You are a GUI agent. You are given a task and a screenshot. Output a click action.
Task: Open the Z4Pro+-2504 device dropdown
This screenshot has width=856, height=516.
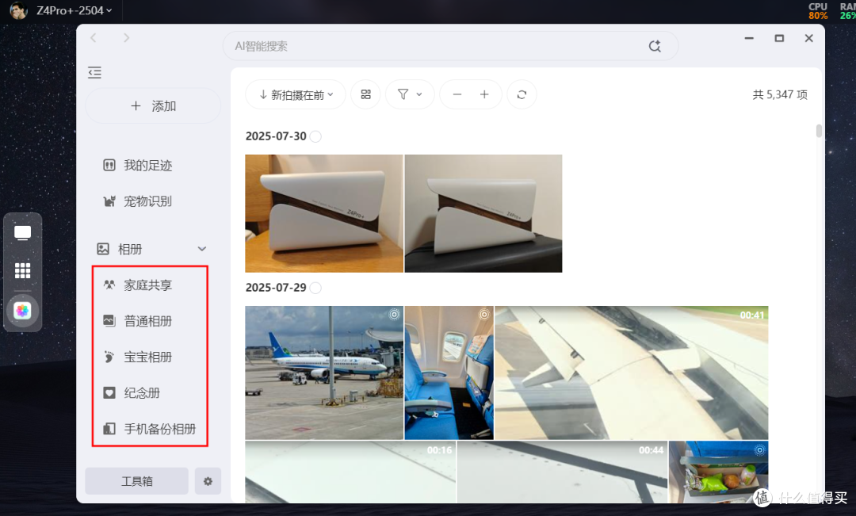[x=75, y=10]
